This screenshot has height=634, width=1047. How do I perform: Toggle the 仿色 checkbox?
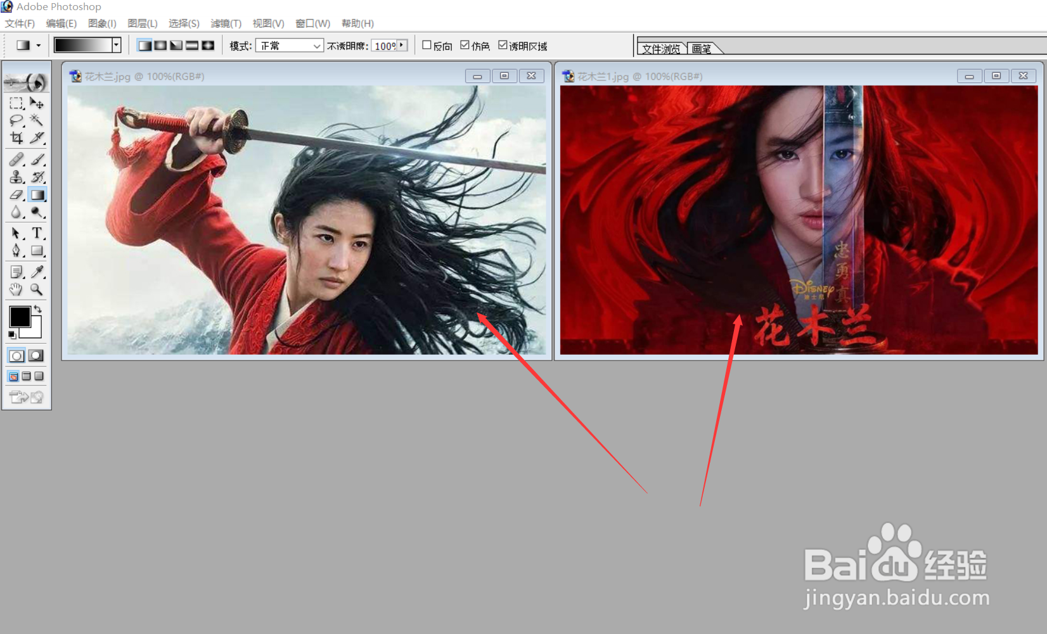[x=465, y=45]
